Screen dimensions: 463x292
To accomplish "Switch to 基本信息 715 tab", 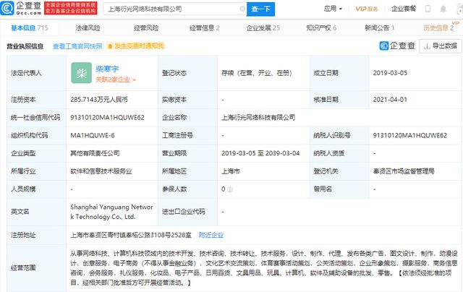I will [x=30, y=28].
